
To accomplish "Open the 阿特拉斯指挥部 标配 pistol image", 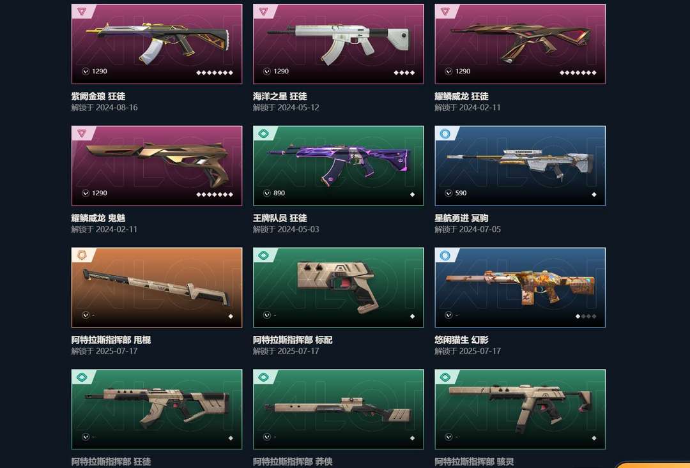I will (x=337, y=286).
